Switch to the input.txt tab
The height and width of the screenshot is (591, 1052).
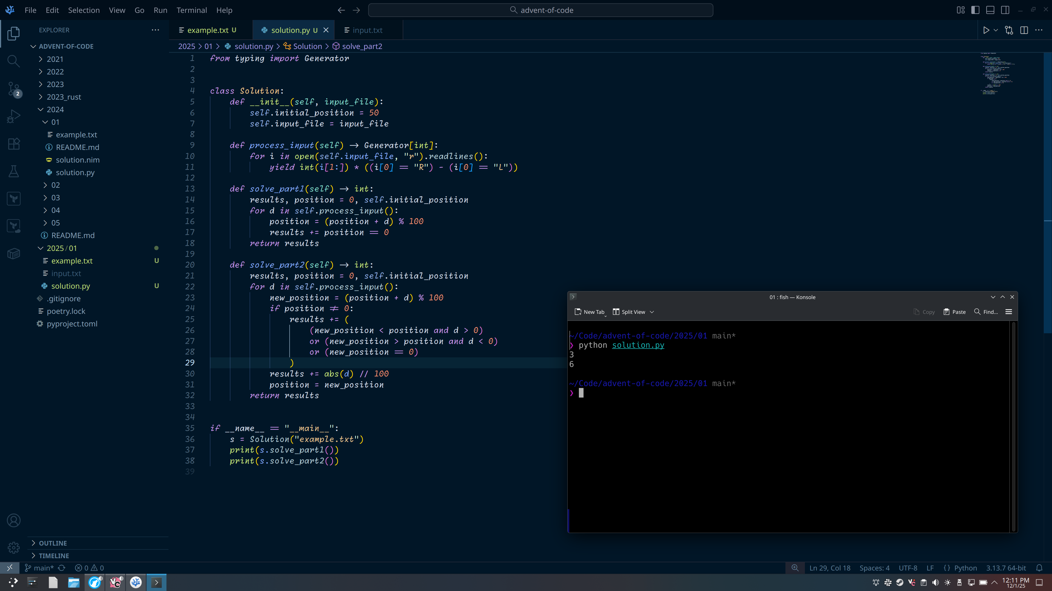(367, 30)
